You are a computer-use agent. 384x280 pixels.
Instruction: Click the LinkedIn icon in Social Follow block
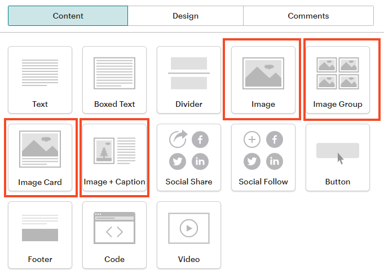click(x=275, y=161)
